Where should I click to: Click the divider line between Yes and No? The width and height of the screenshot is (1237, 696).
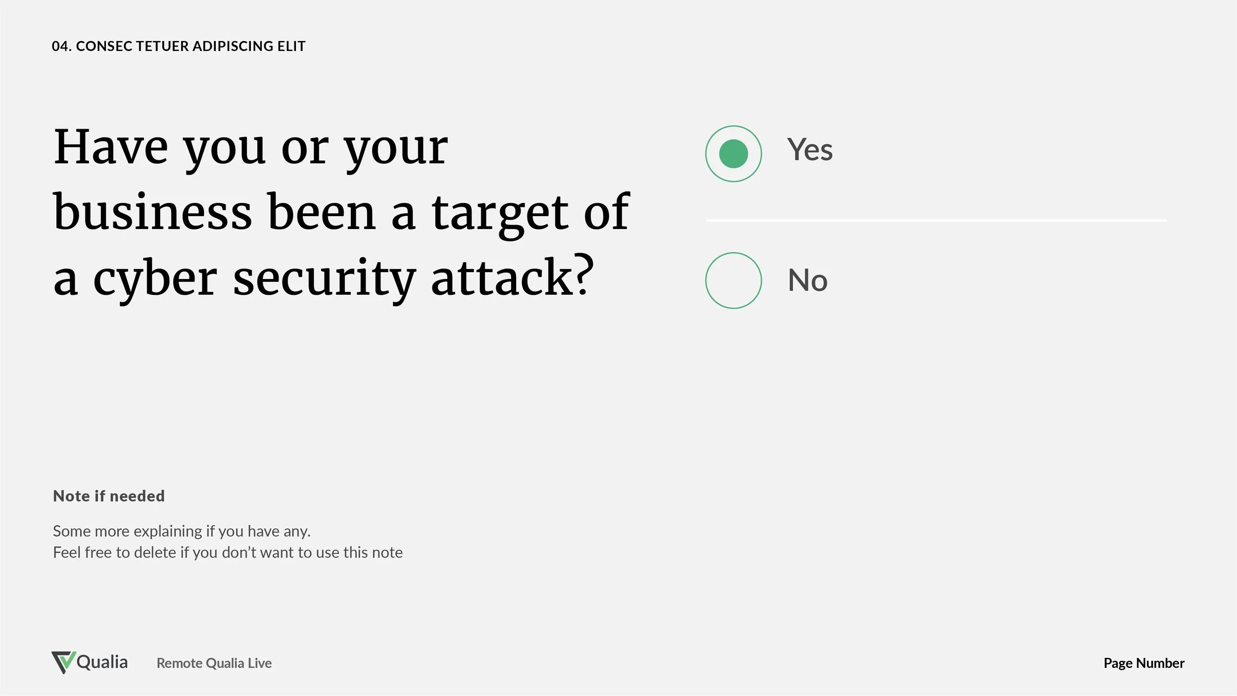(936, 220)
